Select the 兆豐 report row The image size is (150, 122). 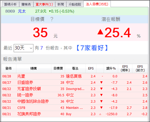tap(75, 76)
